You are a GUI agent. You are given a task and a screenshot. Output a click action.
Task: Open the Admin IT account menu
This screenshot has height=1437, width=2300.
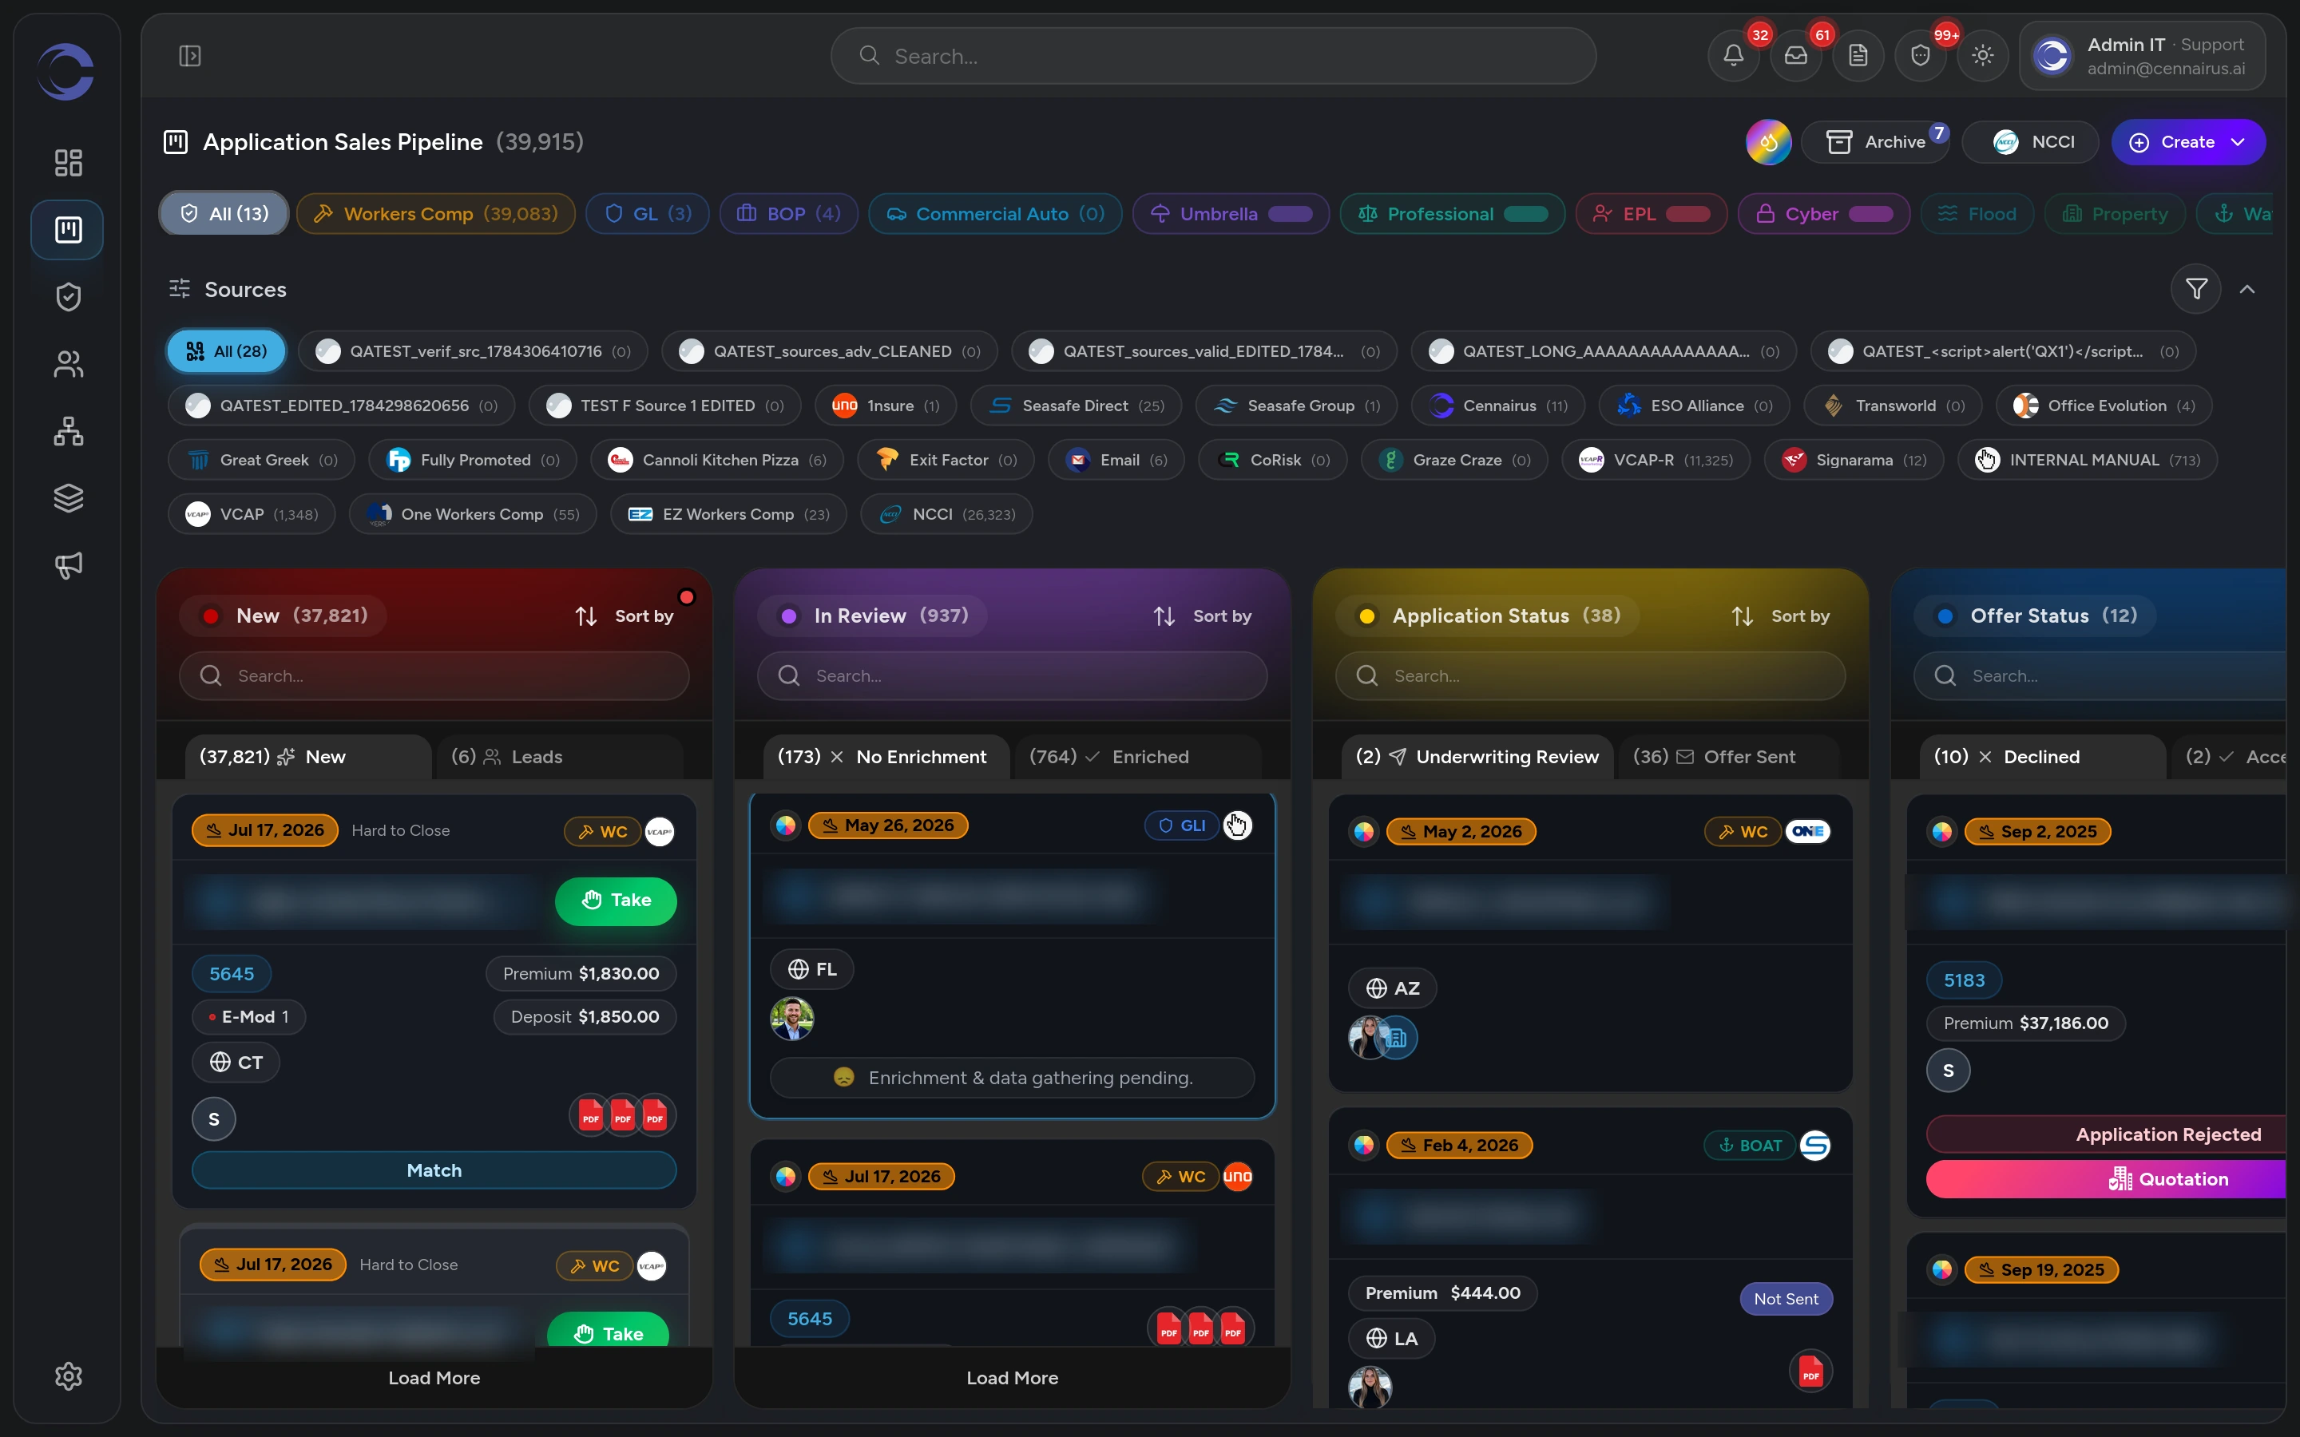pos(2142,56)
